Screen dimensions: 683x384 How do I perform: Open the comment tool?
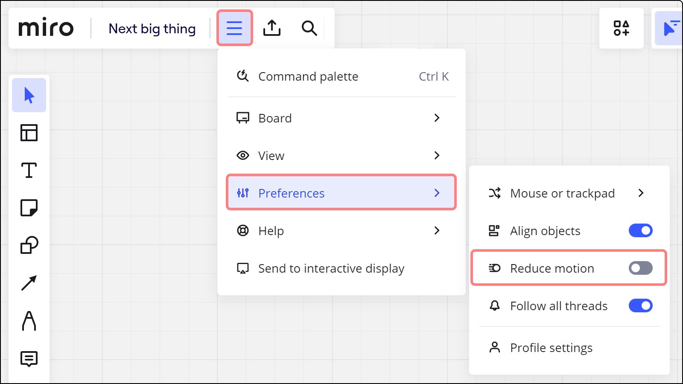point(29,359)
